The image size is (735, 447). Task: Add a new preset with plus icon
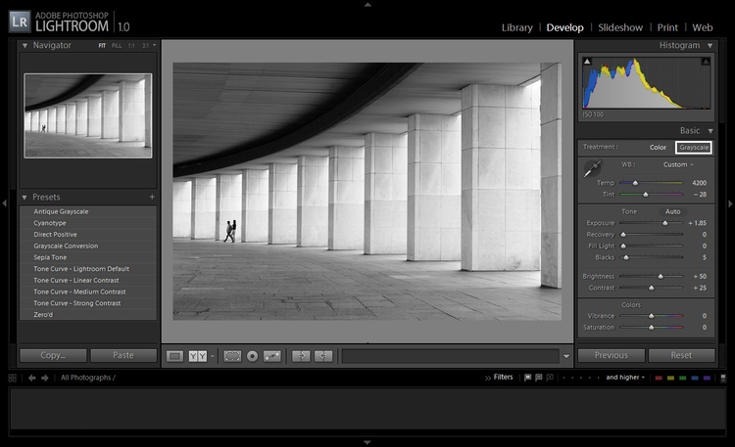pyautogui.click(x=151, y=197)
